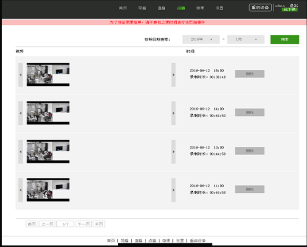Click the right arrow in the 13:00 video row

pyautogui.click(x=174, y=152)
